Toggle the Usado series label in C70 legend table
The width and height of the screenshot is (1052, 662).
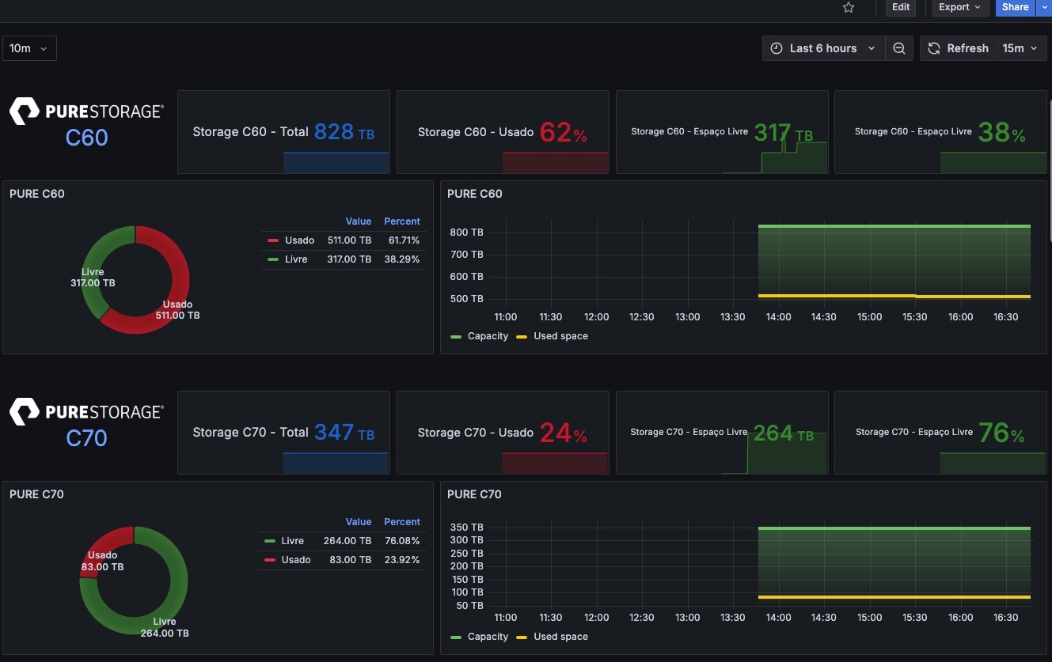(x=296, y=560)
